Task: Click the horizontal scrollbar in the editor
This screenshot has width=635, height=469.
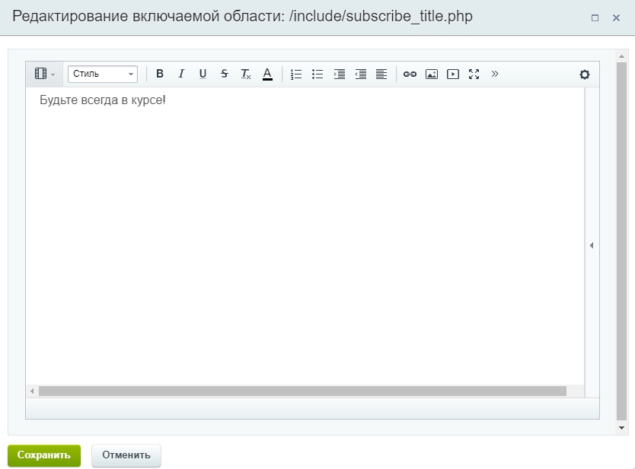Action: pos(302,391)
